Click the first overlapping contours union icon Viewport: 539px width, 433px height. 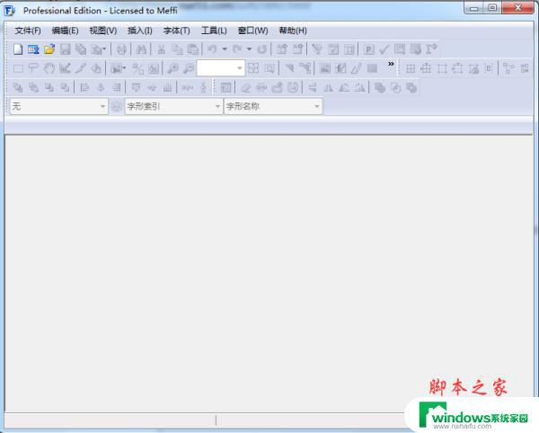379,88
